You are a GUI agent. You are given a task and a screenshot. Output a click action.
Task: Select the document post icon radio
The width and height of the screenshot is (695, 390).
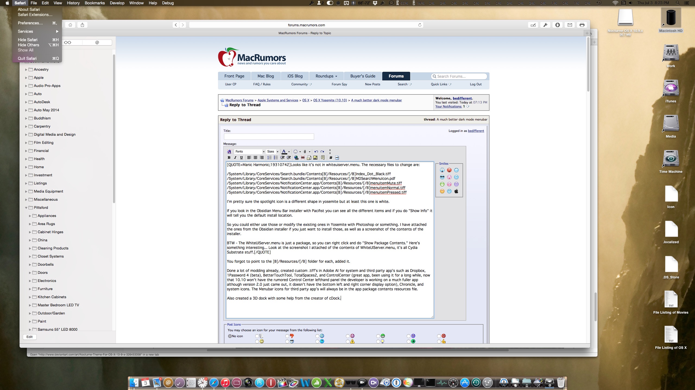click(x=257, y=336)
